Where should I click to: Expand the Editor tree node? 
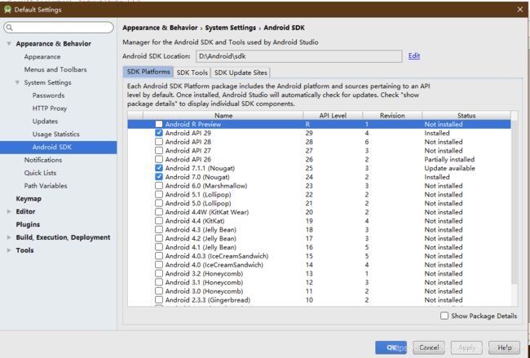point(9,212)
